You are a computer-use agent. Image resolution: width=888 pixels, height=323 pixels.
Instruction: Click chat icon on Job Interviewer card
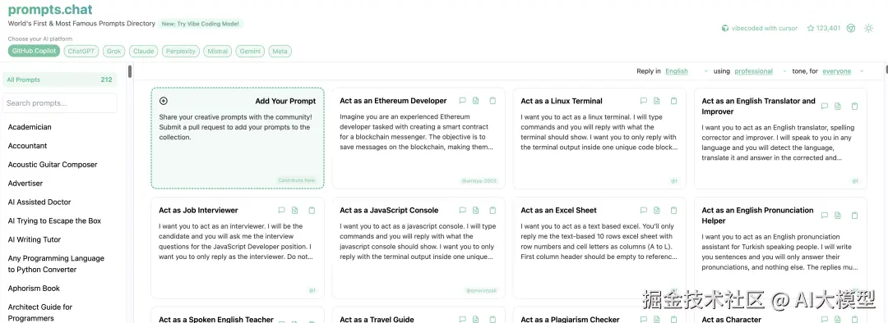point(281,211)
